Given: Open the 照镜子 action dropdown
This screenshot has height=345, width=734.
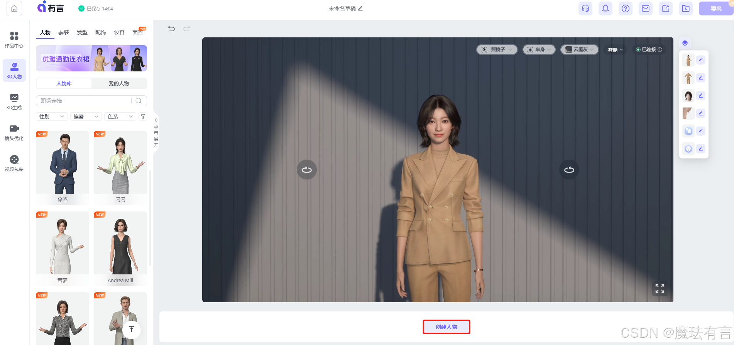Looking at the screenshot, I should pyautogui.click(x=497, y=50).
